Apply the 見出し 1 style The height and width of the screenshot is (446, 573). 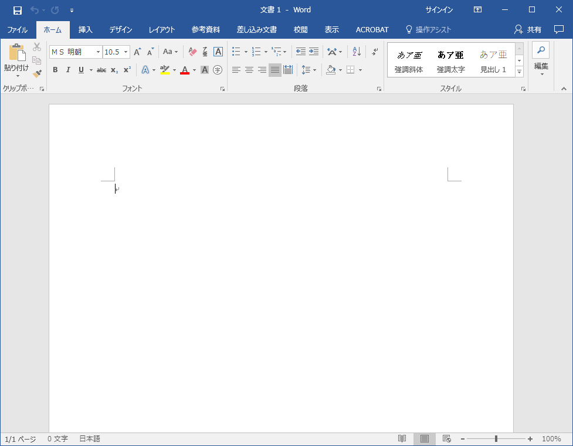(x=493, y=60)
